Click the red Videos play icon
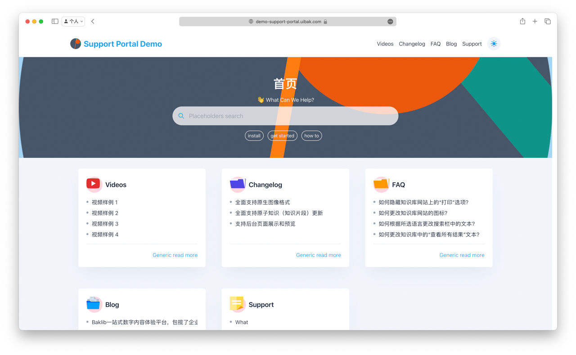 coord(94,184)
